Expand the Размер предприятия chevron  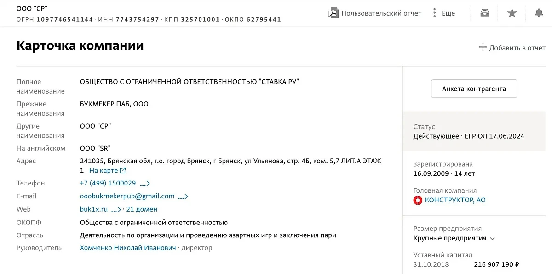[492, 238]
